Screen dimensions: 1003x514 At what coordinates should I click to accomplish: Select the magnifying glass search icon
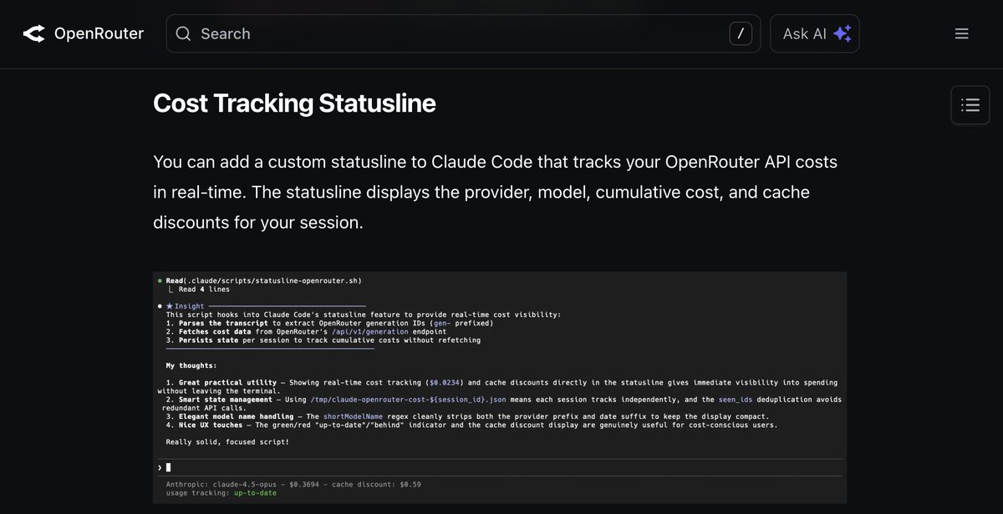point(183,33)
